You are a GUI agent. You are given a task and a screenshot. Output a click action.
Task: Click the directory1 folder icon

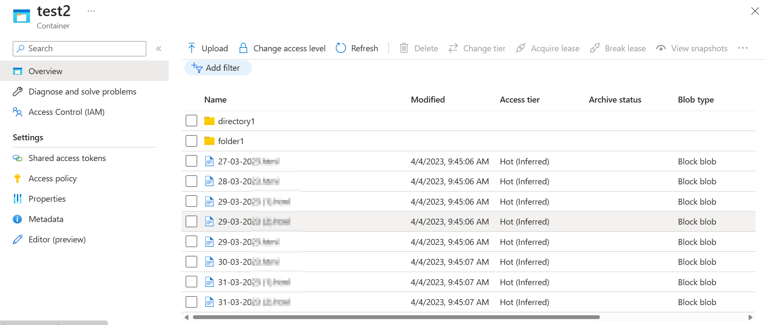pyautogui.click(x=209, y=121)
